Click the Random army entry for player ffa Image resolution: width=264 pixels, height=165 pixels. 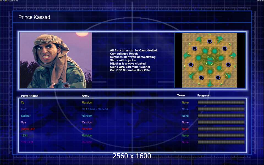click(x=87, y=103)
